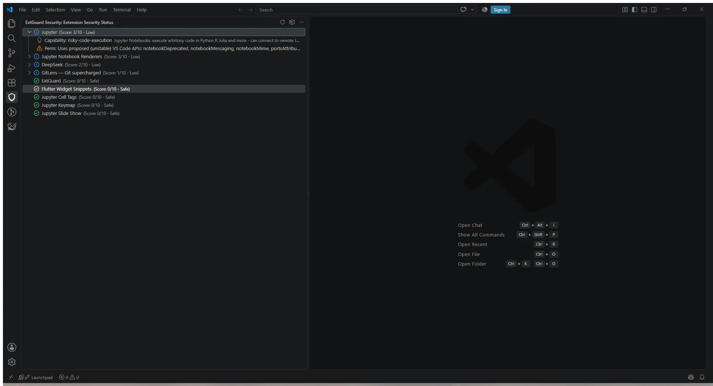Select the Capability: risky-code-execution row
Image resolution: width=713 pixels, height=386 pixels.
[164, 40]
